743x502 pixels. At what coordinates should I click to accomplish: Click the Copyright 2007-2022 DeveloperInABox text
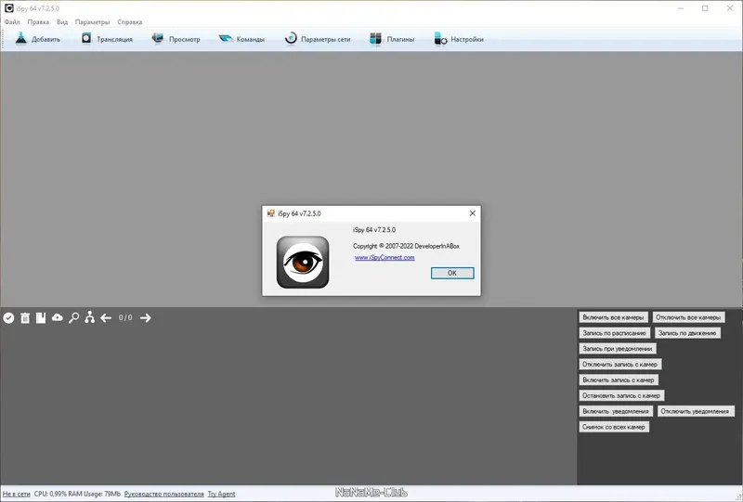(x=406, y=246)
